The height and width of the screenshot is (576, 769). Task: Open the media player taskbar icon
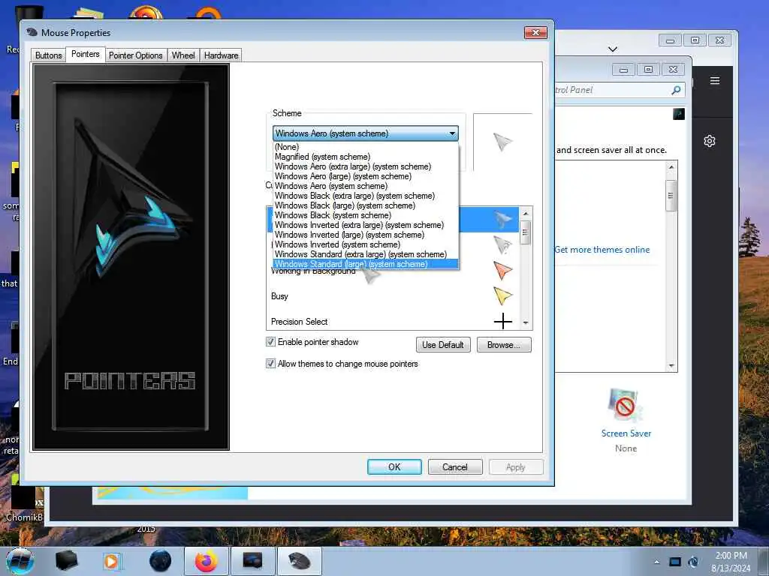pos(112,561)
